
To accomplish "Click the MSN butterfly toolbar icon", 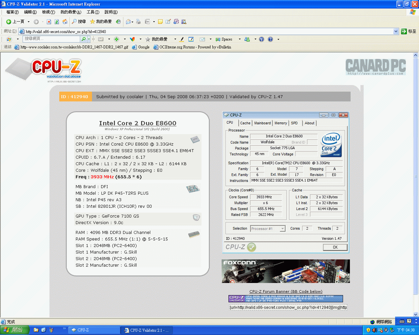I will pos(132,39).
